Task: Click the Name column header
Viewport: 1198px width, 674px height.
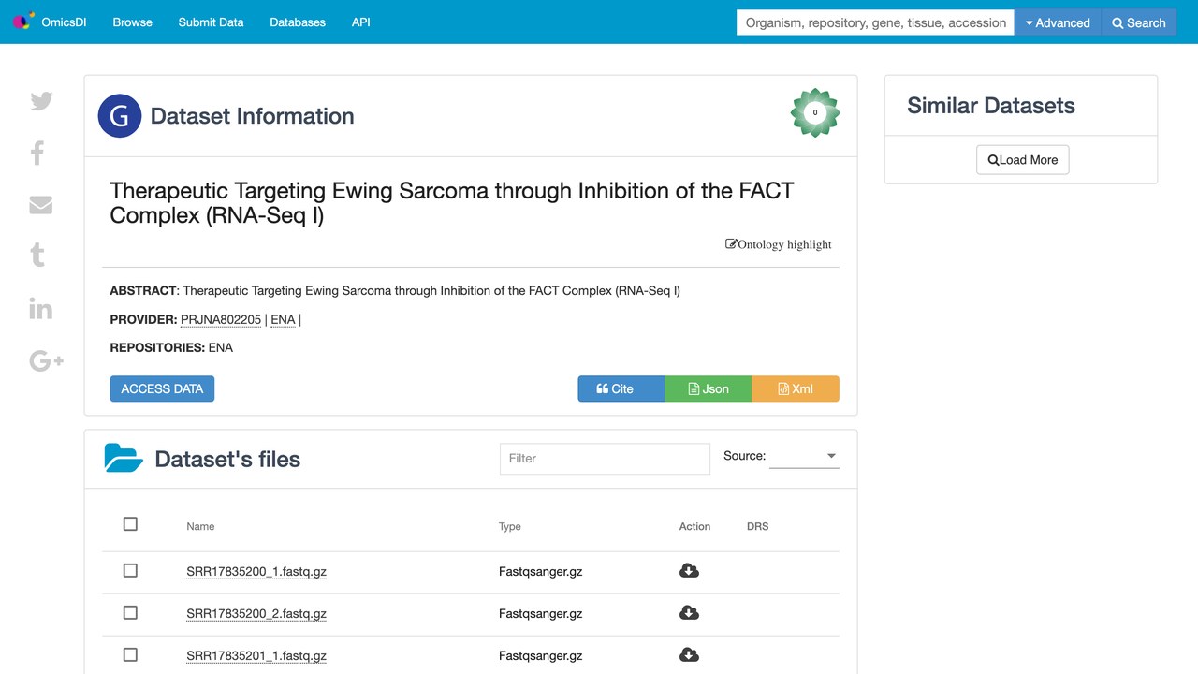Action: (x=200, y=527)
